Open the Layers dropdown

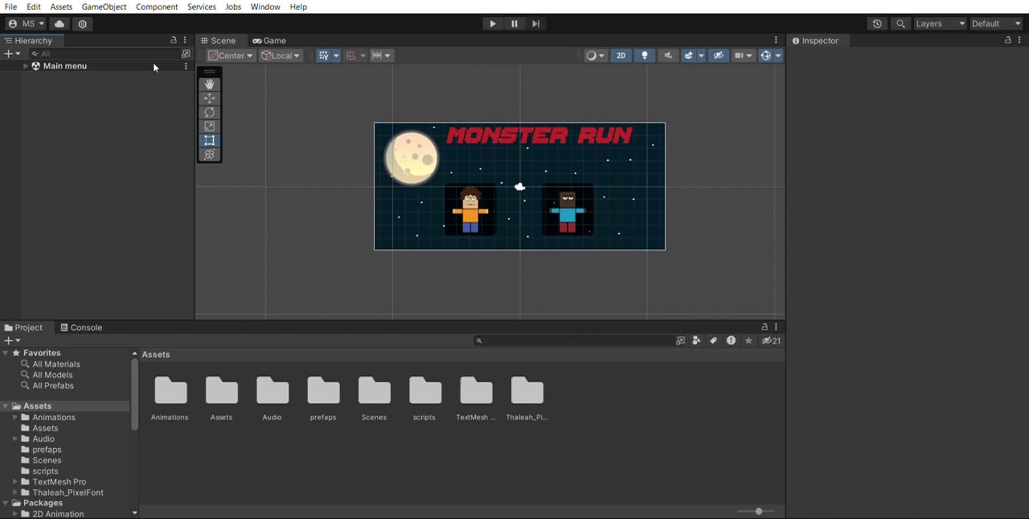point(939,24)
